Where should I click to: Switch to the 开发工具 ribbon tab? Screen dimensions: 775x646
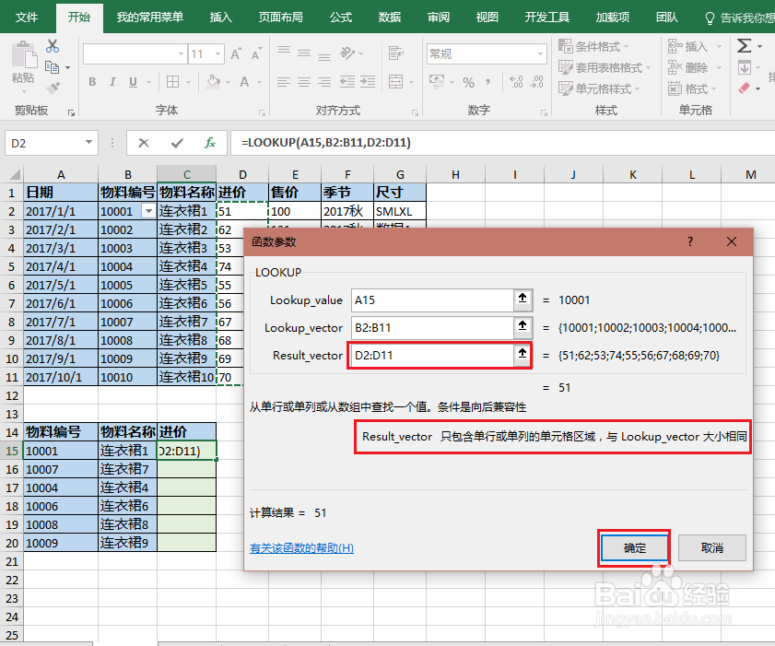(x=548, y=16)
